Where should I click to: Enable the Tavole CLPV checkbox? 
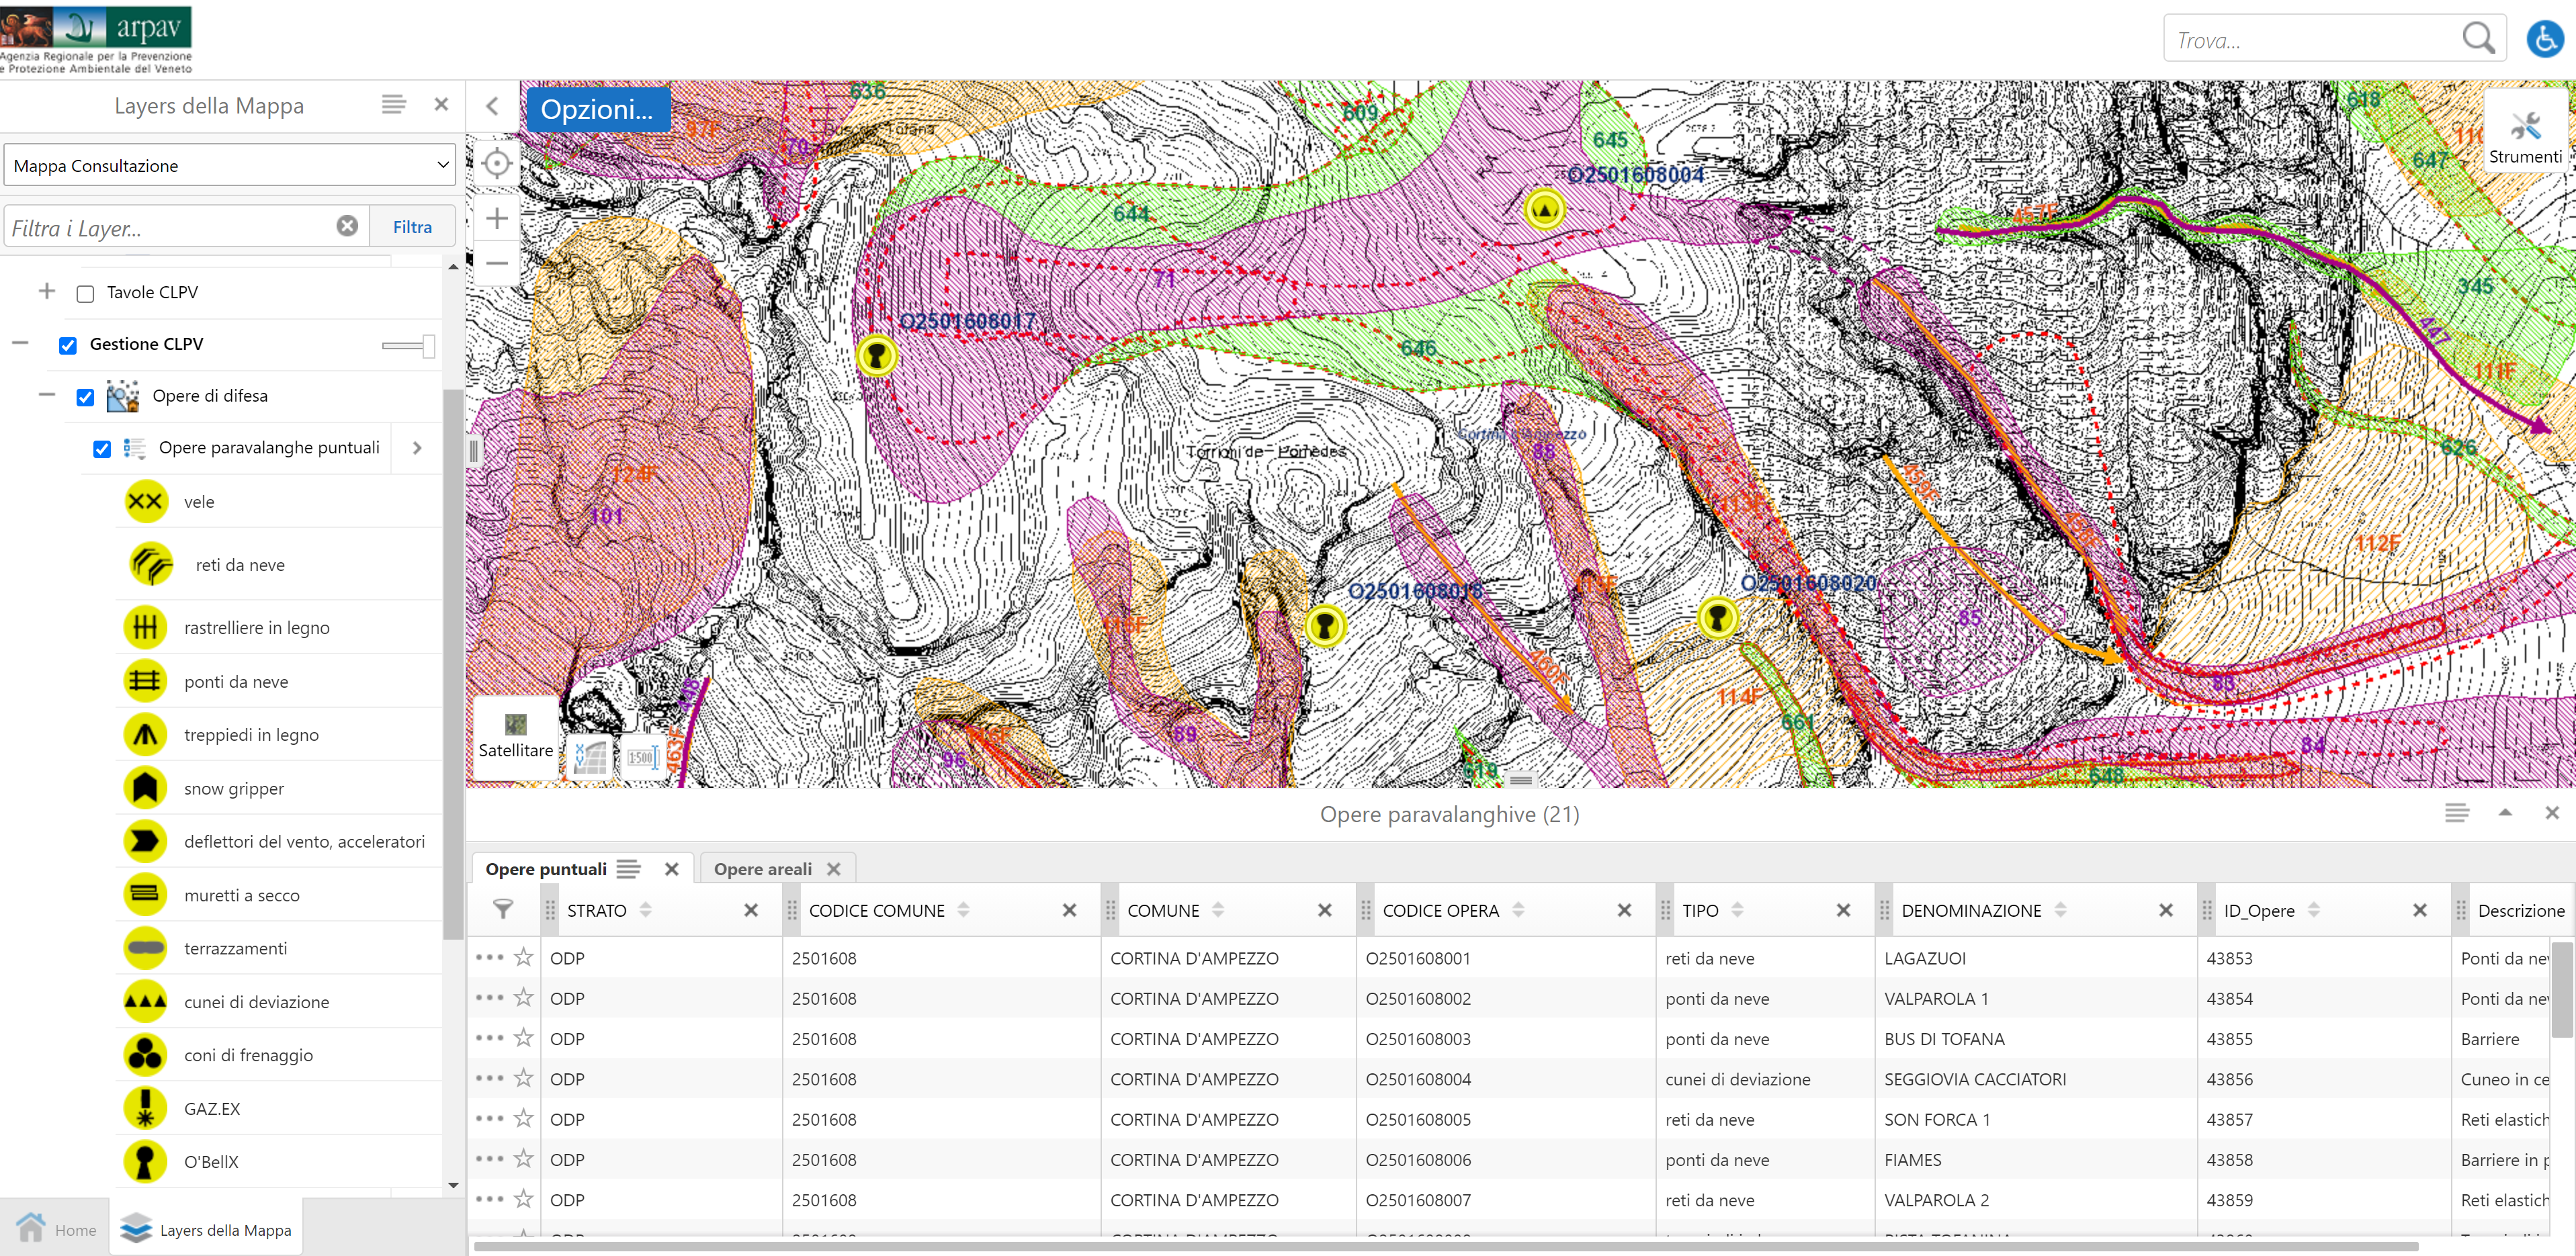click(x=85, y=293)
